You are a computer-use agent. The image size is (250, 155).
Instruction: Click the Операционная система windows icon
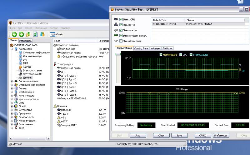click(16, 85)
